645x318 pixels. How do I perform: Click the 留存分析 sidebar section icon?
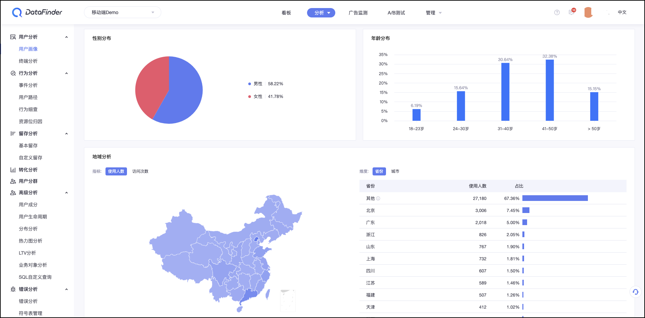(13, 134)
